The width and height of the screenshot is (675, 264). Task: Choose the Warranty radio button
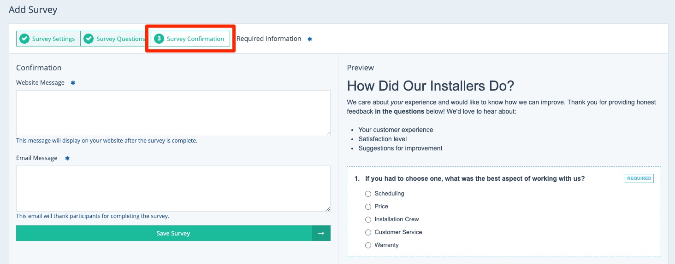click(x=368, y=246)
